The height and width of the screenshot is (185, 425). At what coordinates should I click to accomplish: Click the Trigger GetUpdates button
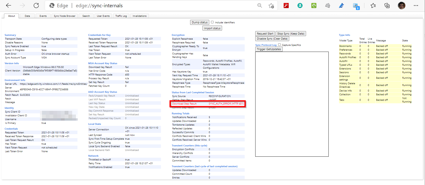click(x=269, y=49)
